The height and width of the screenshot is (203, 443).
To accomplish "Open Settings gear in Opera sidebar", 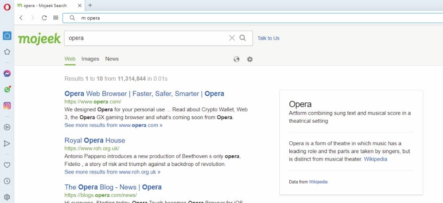I will 7,197.
